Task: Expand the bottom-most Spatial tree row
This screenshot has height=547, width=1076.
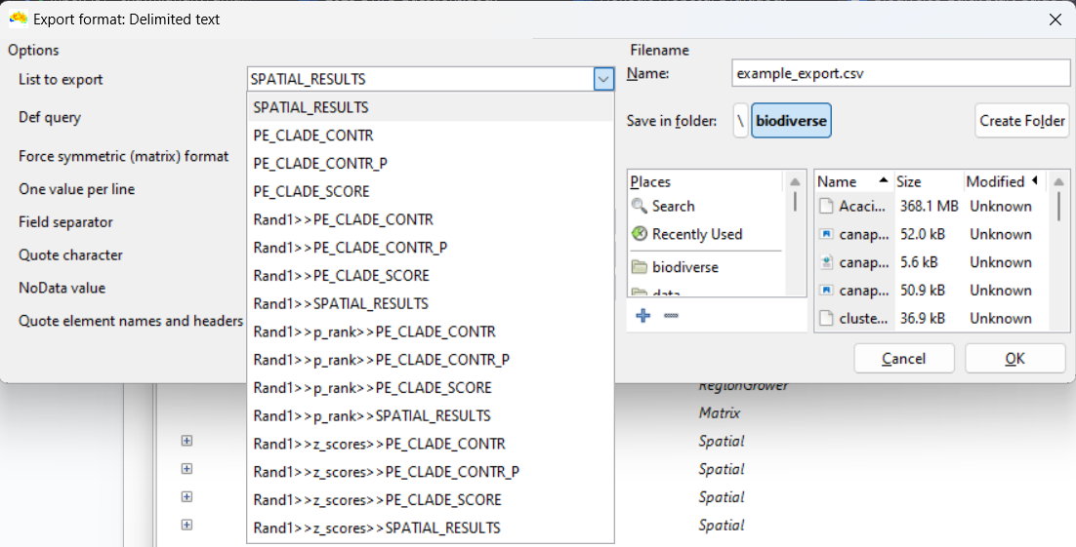Action: point(186,526)
